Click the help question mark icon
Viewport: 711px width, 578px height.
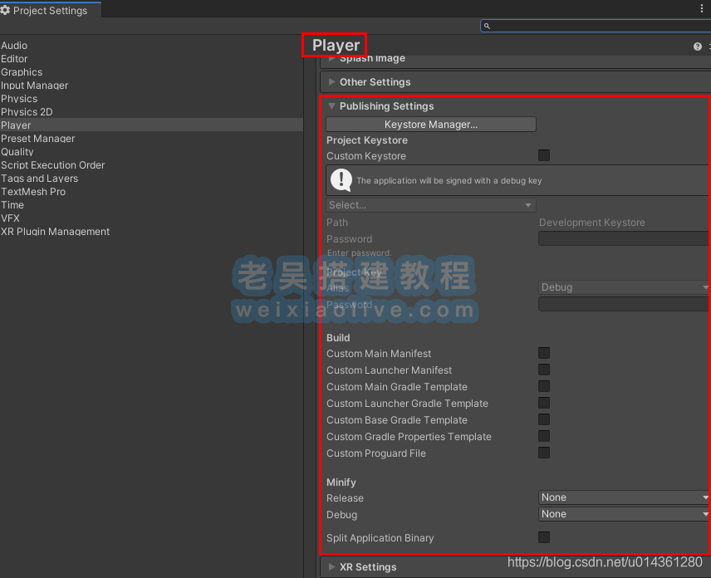tap(696, 46)
